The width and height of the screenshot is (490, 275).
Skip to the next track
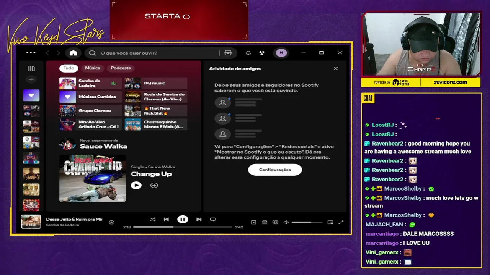(199, 219)
